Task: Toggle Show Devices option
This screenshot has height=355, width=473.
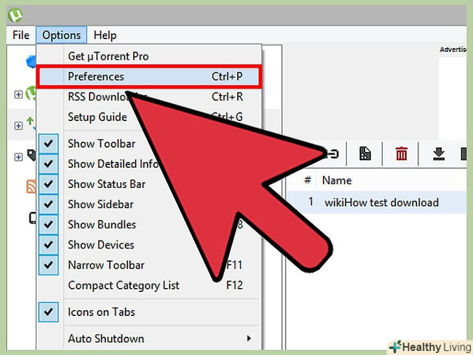Action: coord(48,245)
